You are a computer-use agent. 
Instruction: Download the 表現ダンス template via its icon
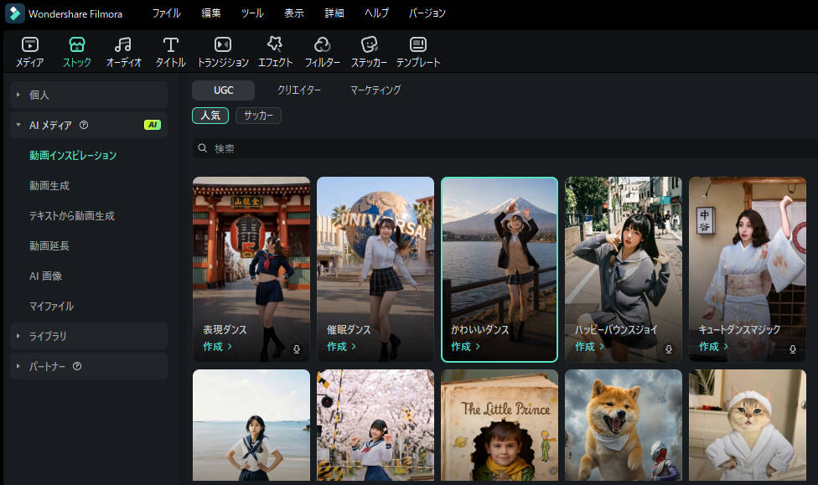point(297,349)
